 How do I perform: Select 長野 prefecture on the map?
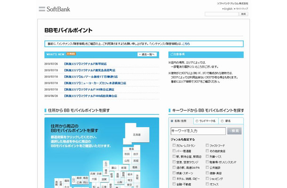tap(118, 175)
